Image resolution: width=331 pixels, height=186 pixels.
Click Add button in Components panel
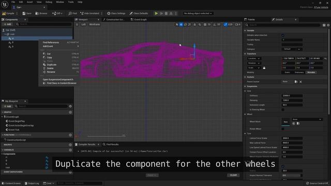coord(7,24)
